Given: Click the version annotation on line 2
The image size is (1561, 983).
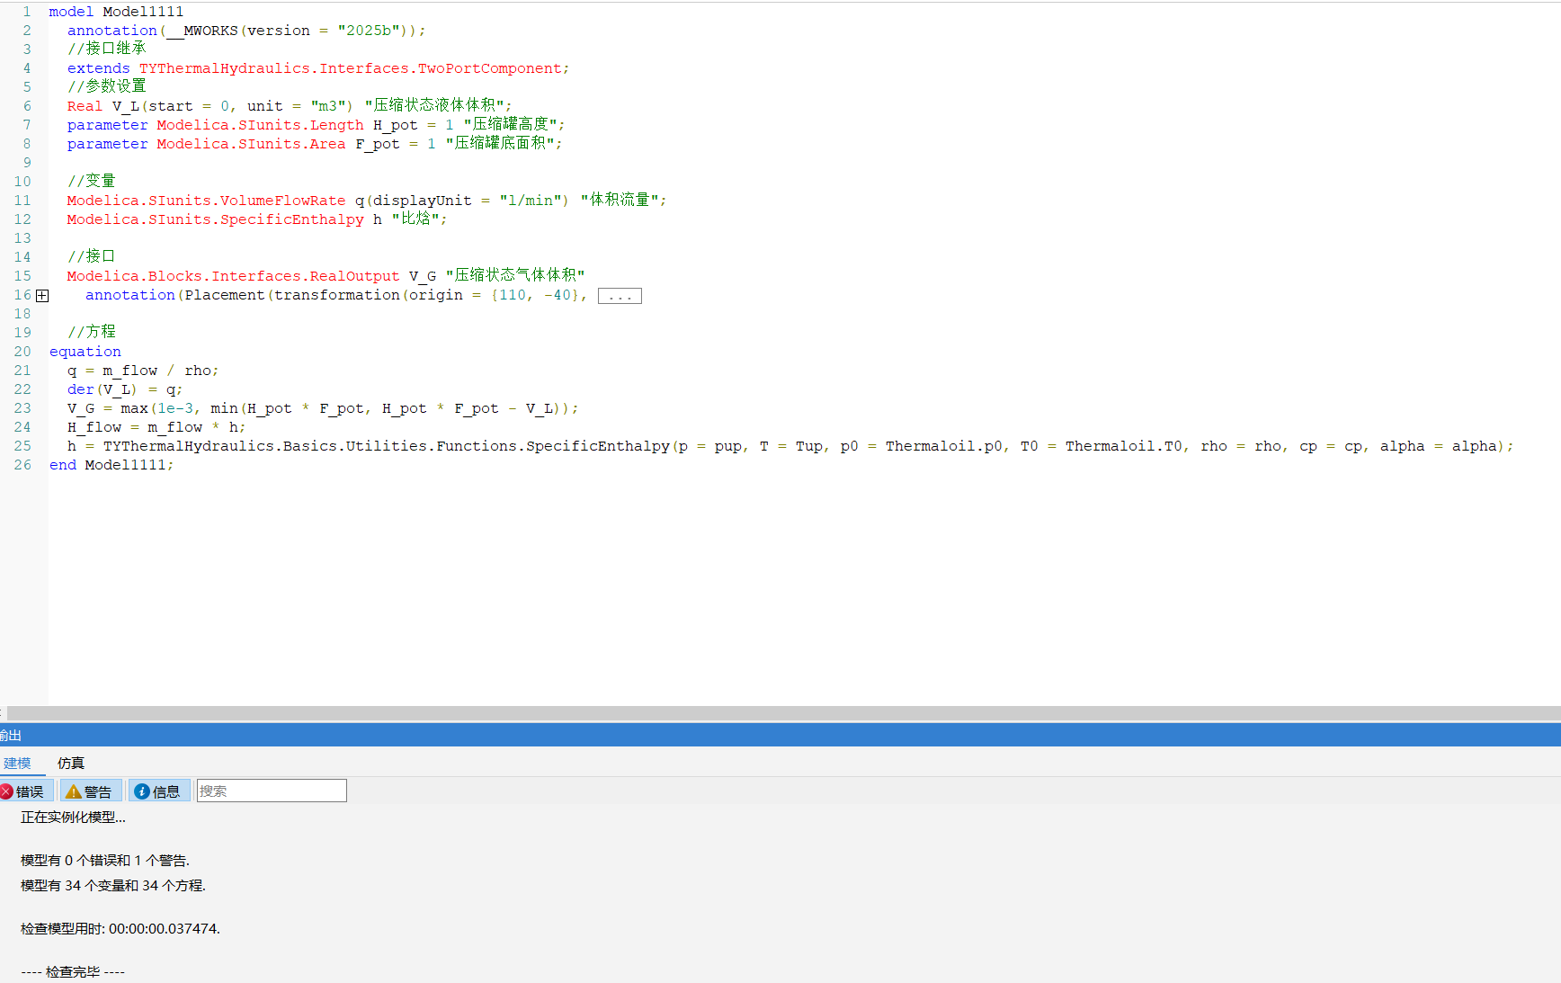Looking at the screenshot, I should coord(246,31).
